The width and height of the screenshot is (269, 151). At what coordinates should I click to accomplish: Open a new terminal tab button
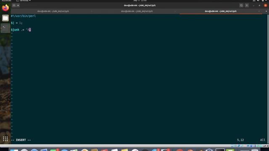click(x=14, y=5)
